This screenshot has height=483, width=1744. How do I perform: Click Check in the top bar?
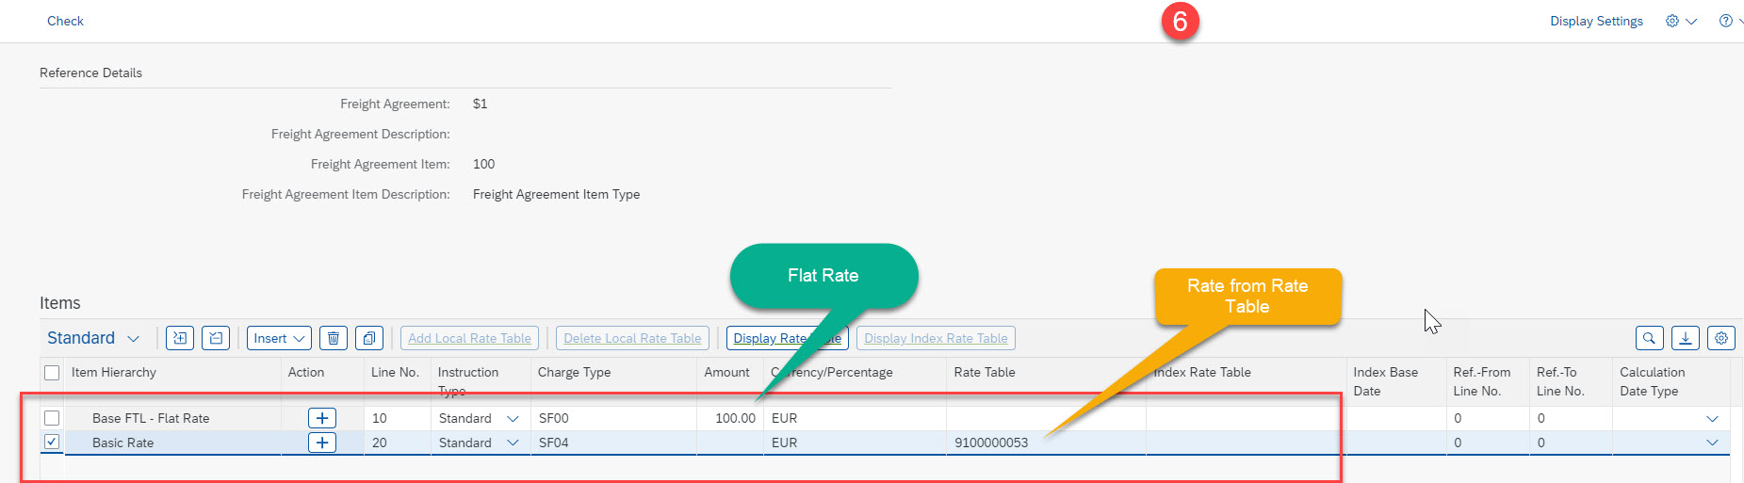click(65, 21)
